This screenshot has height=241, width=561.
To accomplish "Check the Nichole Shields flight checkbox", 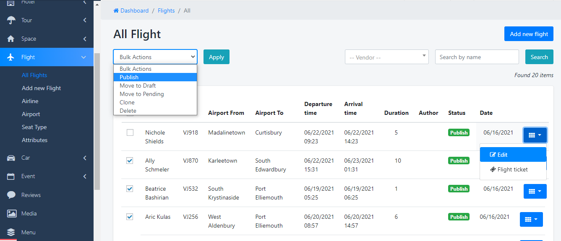I will click(130, 132).
